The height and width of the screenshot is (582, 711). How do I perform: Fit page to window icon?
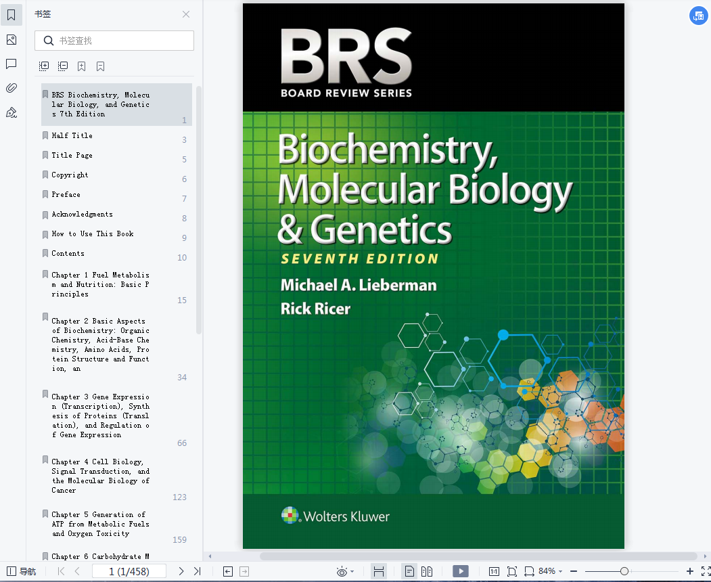pyautogui.click(x=512, y=572)
